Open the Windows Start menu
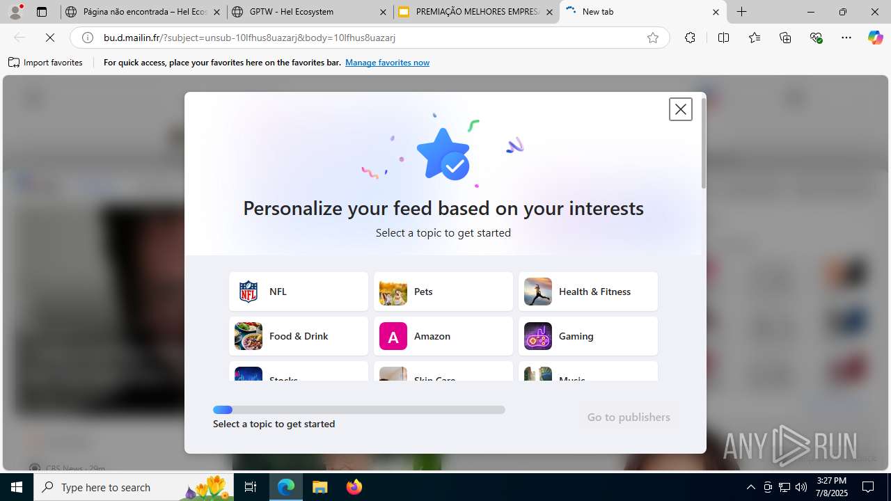 (x=17, y=487)
